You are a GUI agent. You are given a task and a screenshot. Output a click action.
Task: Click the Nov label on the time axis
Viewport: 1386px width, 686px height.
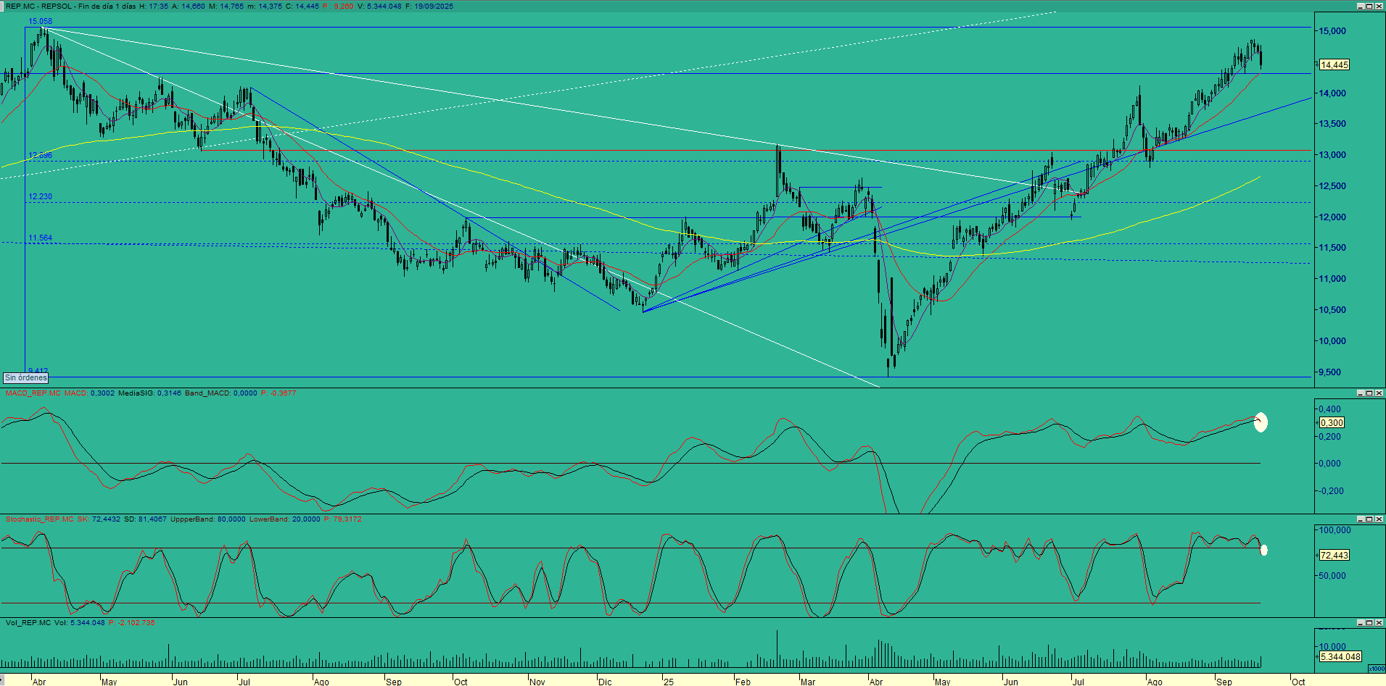[x=537, y=682]
